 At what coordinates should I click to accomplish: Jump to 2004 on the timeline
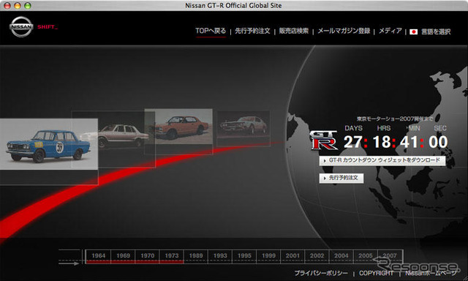coord(341,256)
